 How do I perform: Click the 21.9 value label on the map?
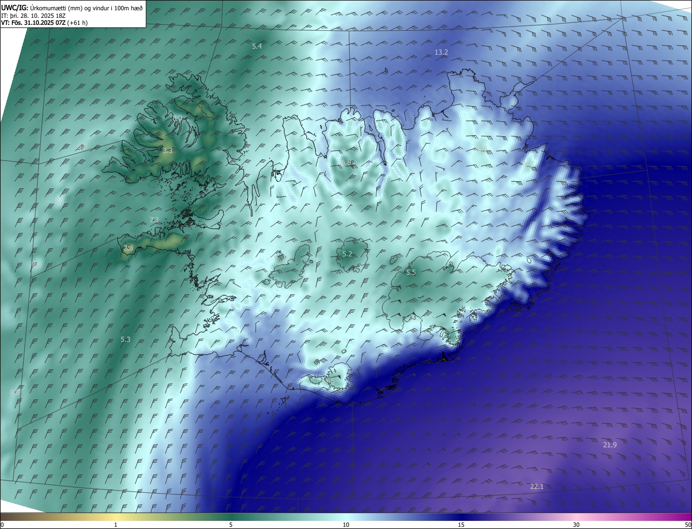click(609, 445)
